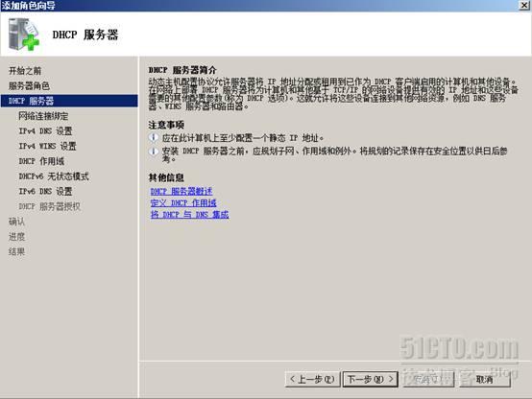Open DHCP 作用域 step

[x=41, y=161]
